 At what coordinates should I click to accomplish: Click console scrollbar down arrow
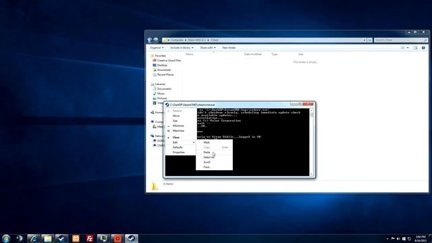312,174
